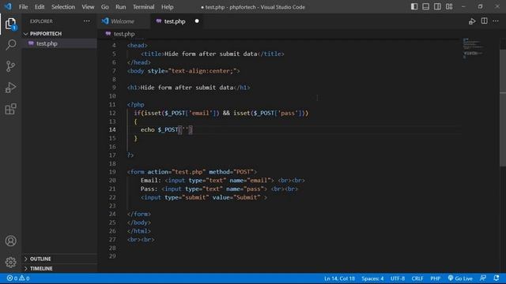Click line number 12 in the gutter

112,113
